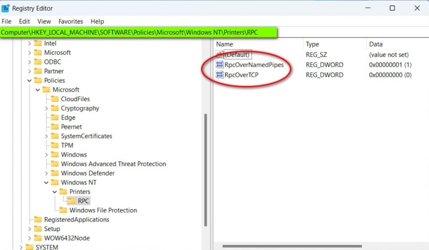Open the Favorites menu
Screen dimensions: 429x250
click(x=70, y=21)
